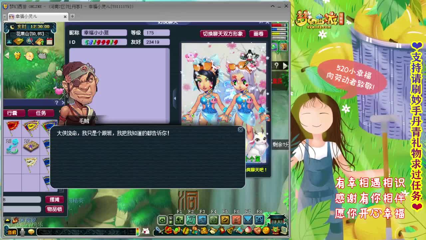Click the microphone voice icon
Viewport: 426px width, 240px height.
[x=22, y=232]
